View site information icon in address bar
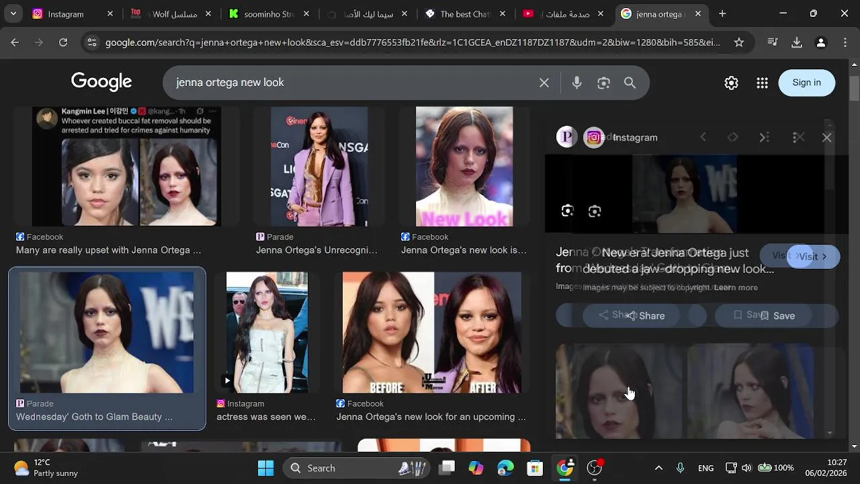 93,42
